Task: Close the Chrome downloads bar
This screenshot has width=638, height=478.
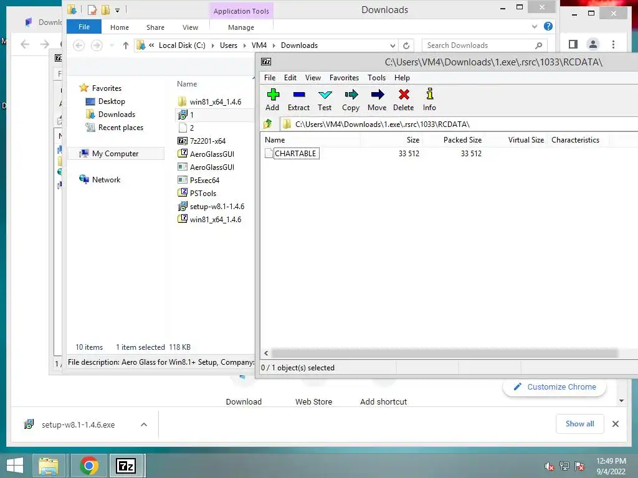Action: (x=616, y=424)
